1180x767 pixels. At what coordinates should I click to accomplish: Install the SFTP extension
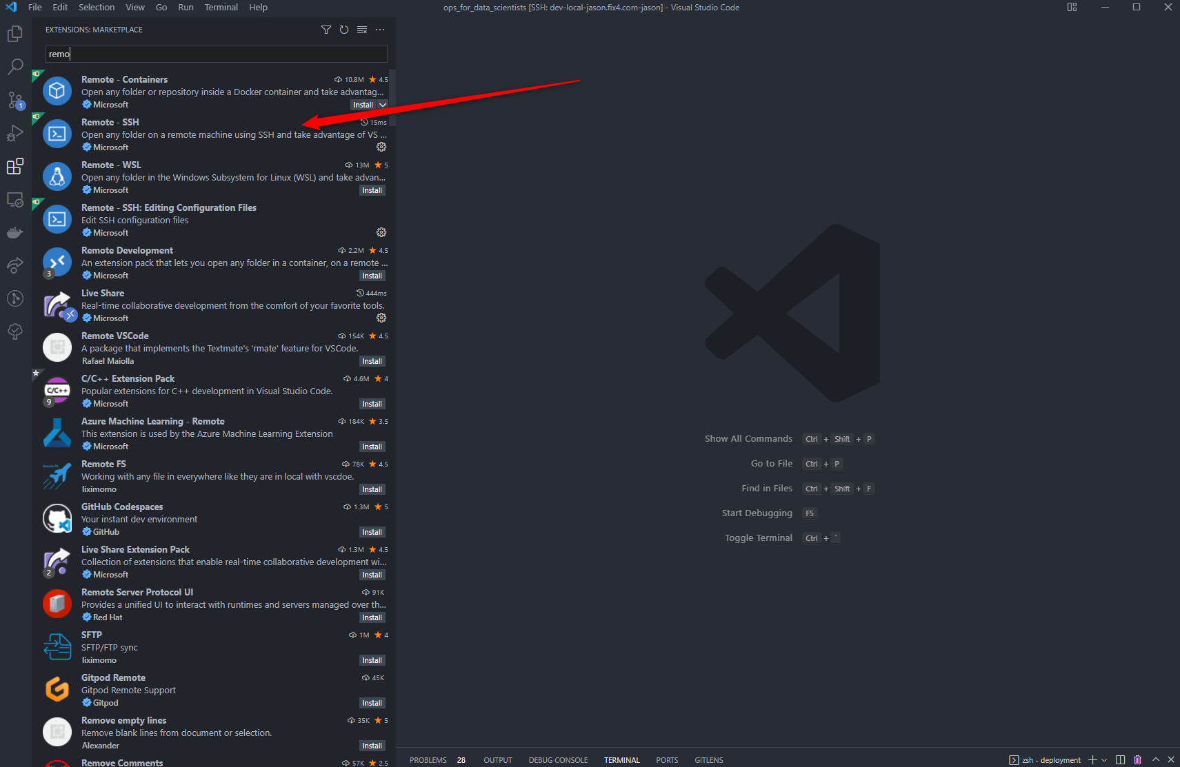(372, 660)
